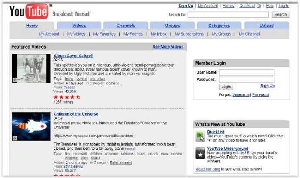The image size is (300, 178).
Task: Click the YouTube logo
Action: (x=29, y=11)
